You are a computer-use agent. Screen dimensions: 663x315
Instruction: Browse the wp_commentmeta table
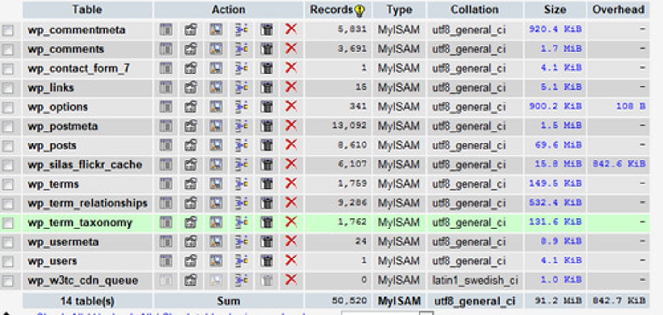point(166,30)
